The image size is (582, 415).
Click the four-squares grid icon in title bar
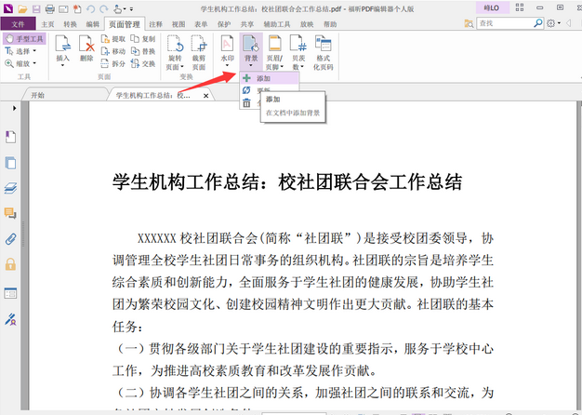coord(520,7)
